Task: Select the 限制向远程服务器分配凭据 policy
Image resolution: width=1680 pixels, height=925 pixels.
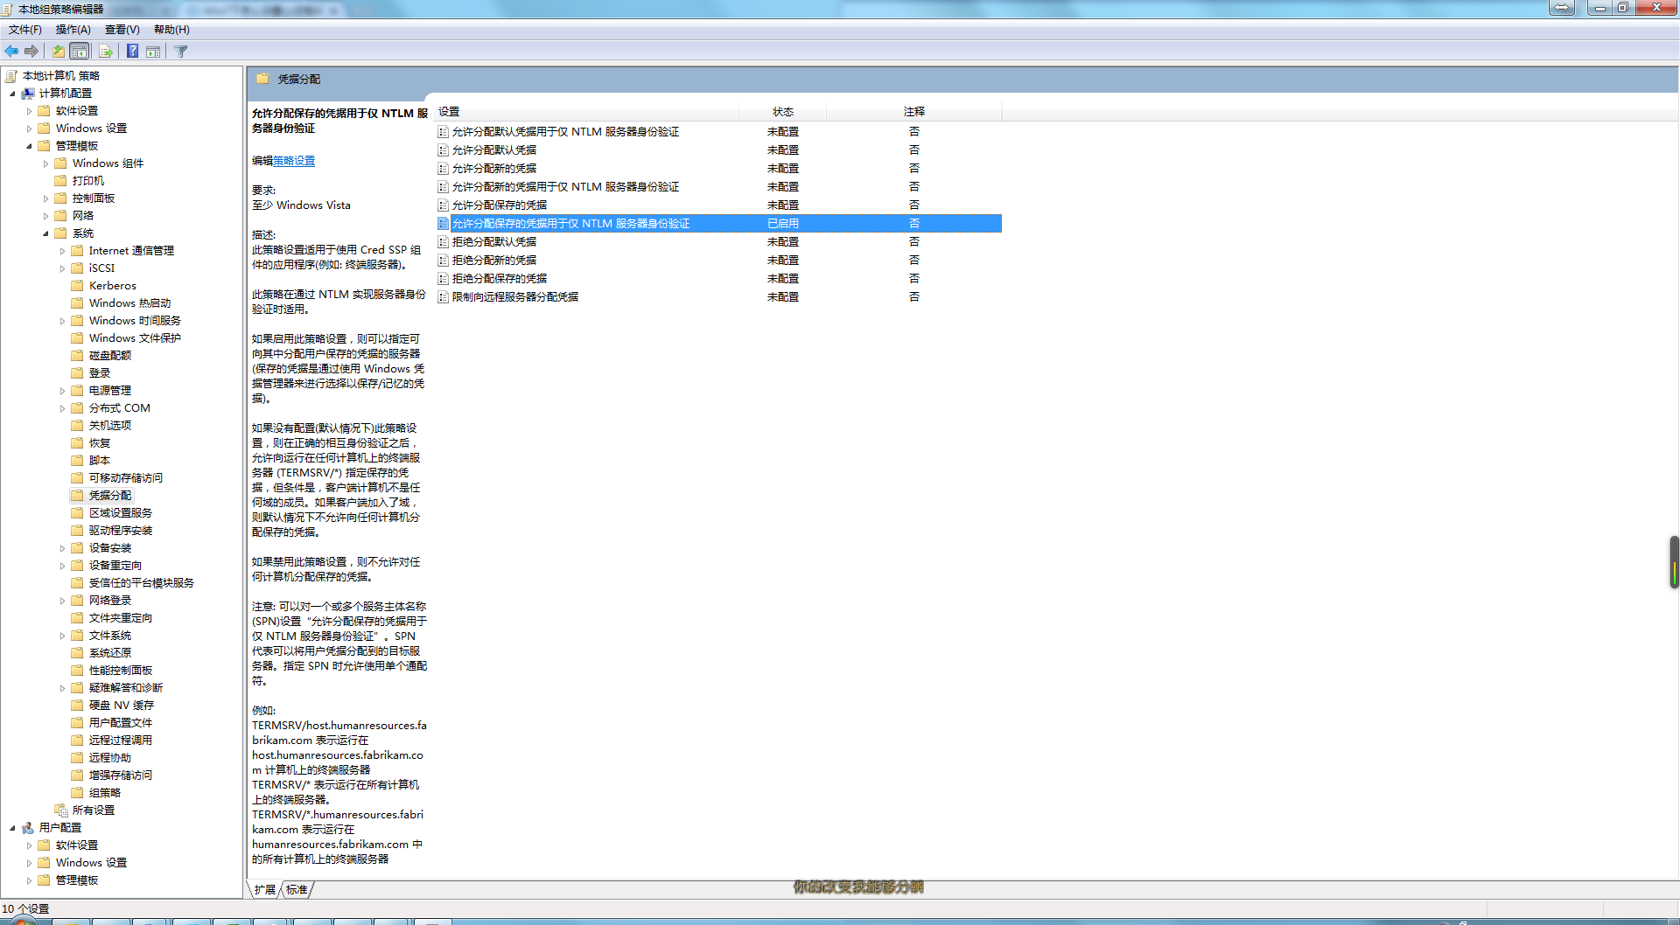Action: coord(514,297)
